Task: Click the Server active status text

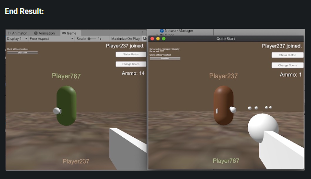Action: (x=164, y=49)
